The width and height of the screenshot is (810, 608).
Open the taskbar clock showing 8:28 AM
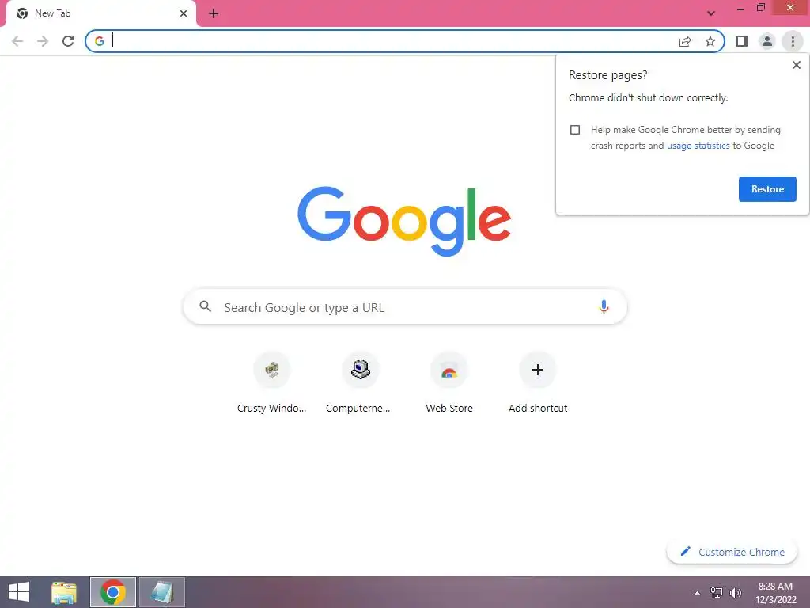[775, 593]
